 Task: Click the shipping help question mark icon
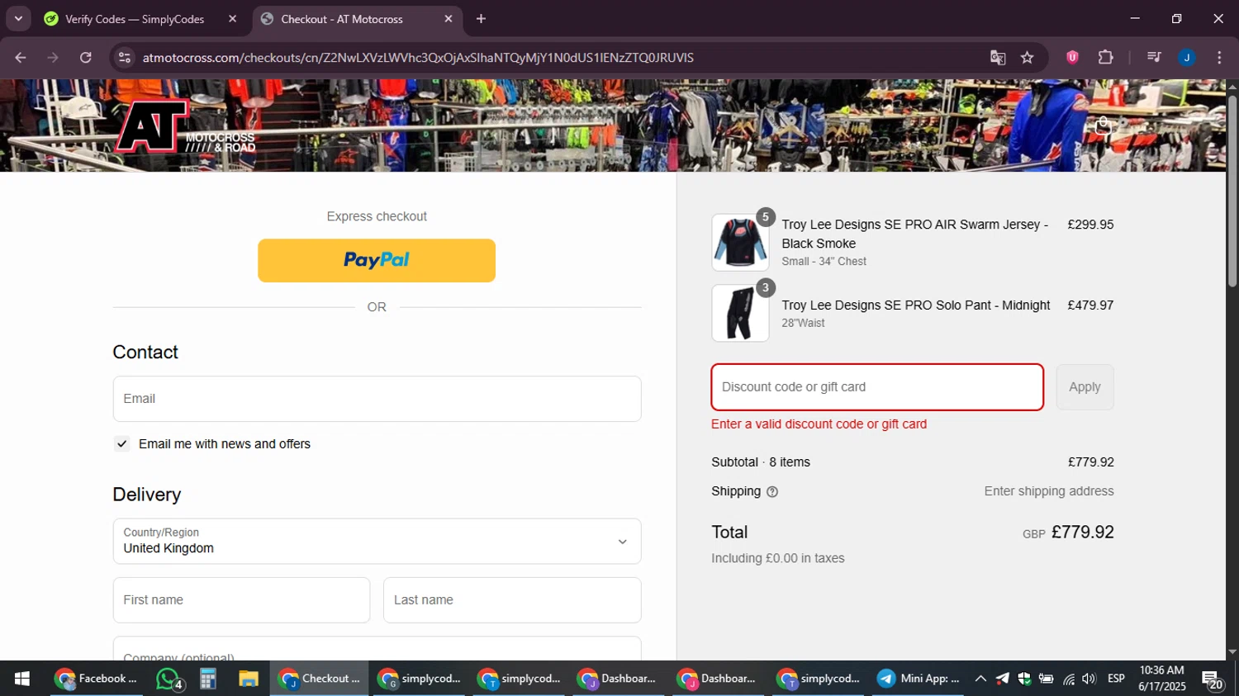772,492
